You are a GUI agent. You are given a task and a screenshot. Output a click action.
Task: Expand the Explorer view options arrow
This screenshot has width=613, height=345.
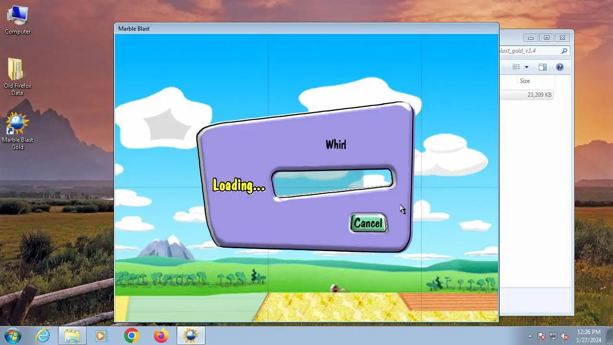click(x=526, y=67)
